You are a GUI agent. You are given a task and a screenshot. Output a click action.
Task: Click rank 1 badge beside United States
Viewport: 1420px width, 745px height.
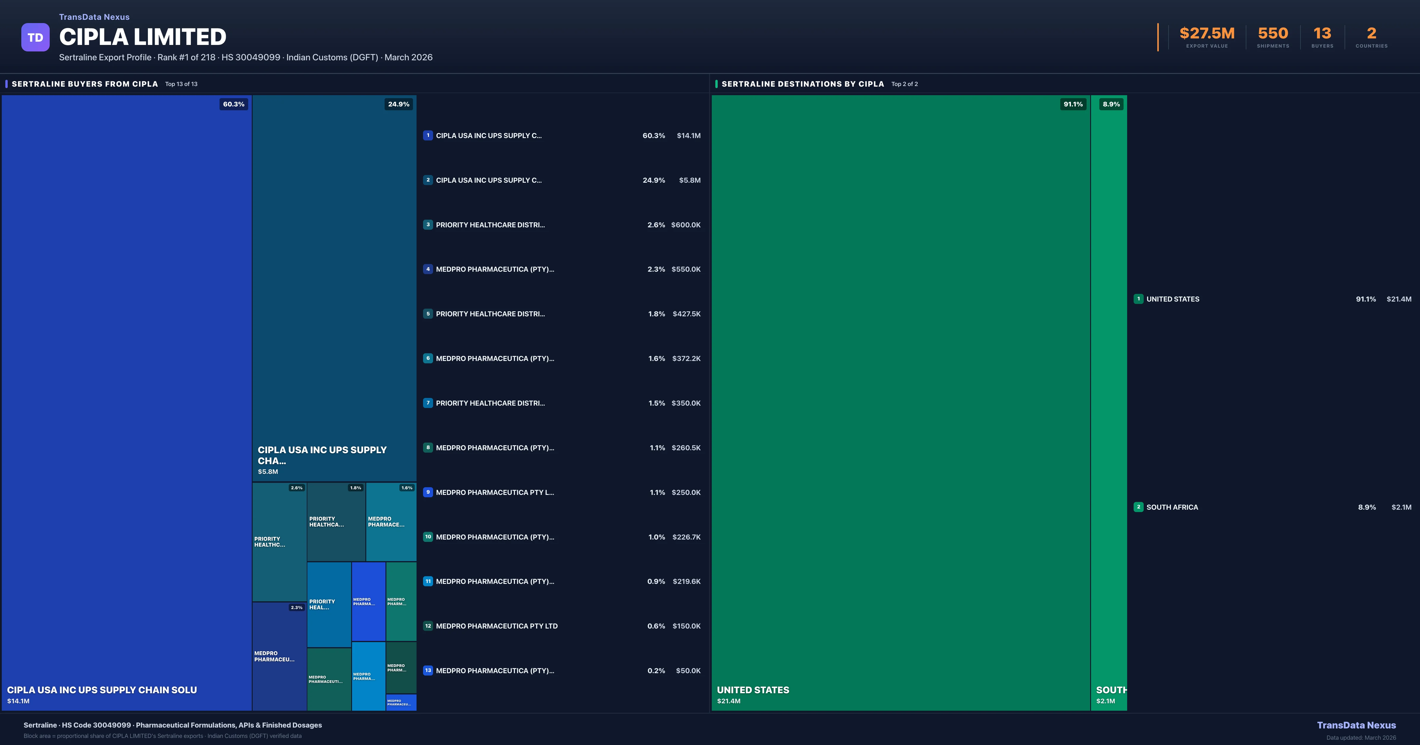(1138, 299)
